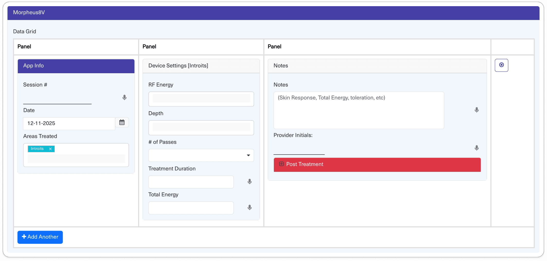Click the Treatment Duration microphone icon
547x261 pixels.
point(249,182)
